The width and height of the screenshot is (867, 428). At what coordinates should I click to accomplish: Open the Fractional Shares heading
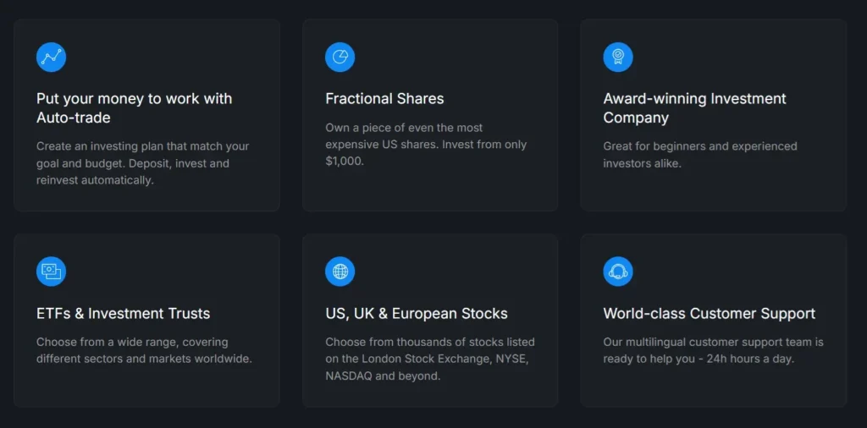pos(384,99)
